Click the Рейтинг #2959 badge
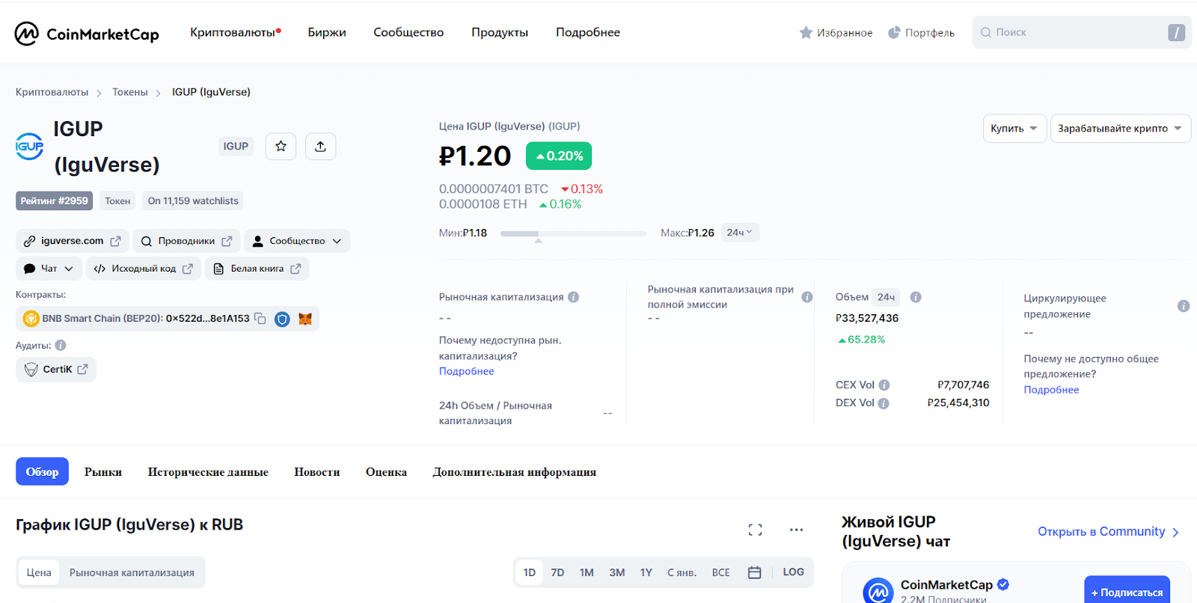Viewport: 1197px width, 603px height. tap(54, 201)
